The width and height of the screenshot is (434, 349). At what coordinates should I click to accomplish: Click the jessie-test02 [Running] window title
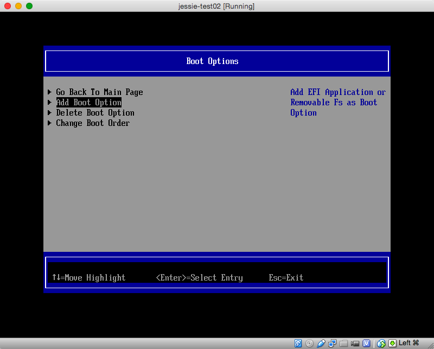coord(216,6)
